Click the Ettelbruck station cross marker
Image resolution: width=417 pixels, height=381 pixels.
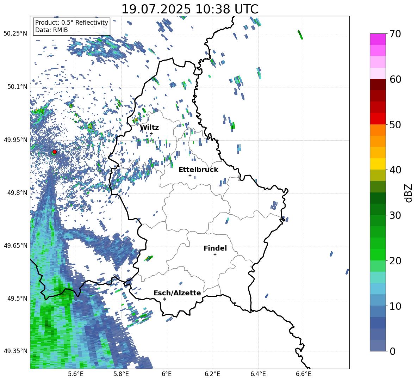pos(190,176)
